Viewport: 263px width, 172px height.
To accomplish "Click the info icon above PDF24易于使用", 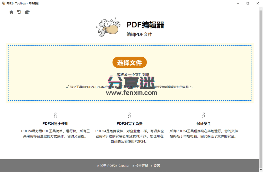I will point(55,115).
